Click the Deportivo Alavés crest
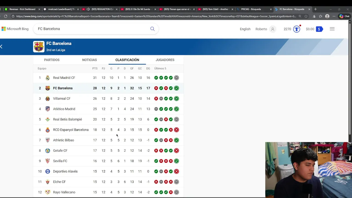352x198 pixels. (48, 171)
